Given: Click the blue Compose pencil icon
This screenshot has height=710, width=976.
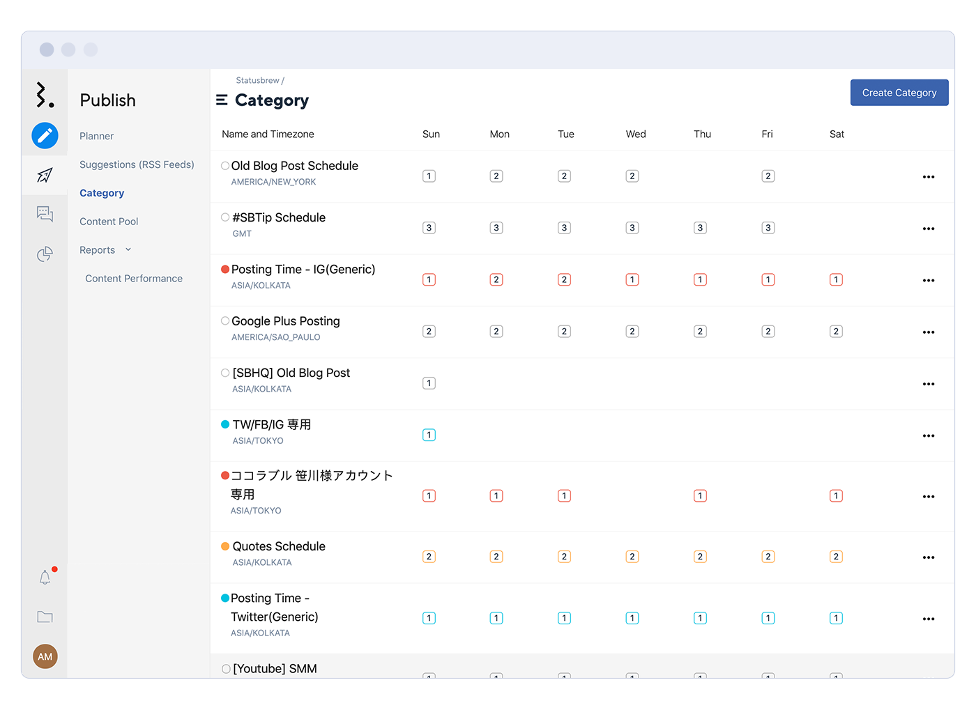Looking at the screenshot, I should click(x=45, y=136).
